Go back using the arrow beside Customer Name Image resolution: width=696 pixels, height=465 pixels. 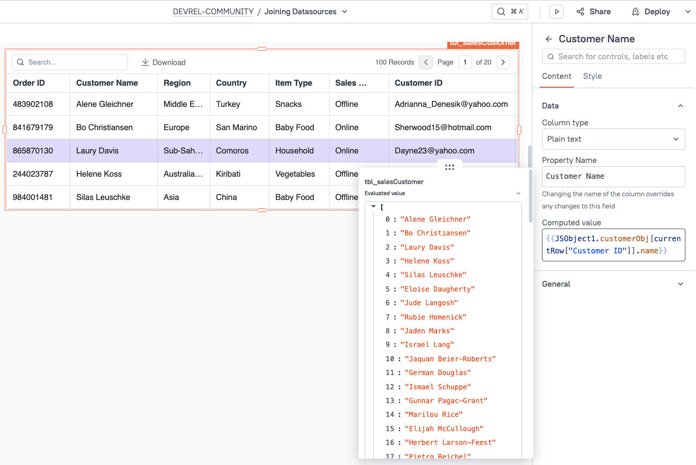[548, 39]
